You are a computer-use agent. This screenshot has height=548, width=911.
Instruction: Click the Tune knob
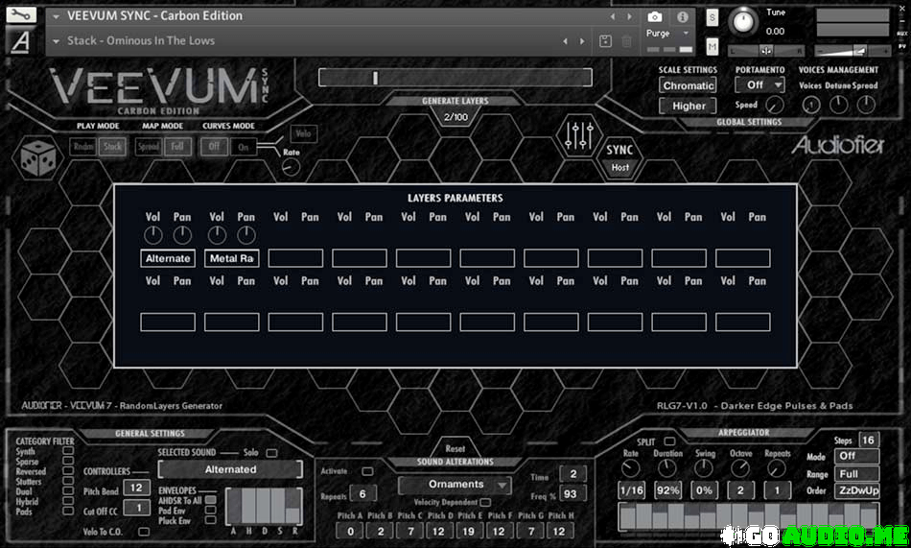click(743, 22)
